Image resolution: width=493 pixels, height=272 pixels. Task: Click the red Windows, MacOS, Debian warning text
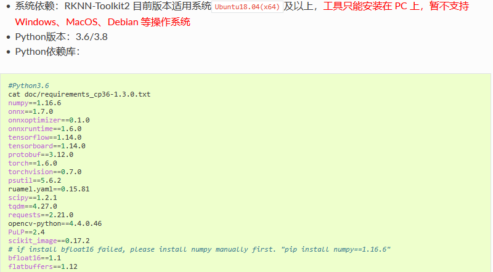[102, 22]
